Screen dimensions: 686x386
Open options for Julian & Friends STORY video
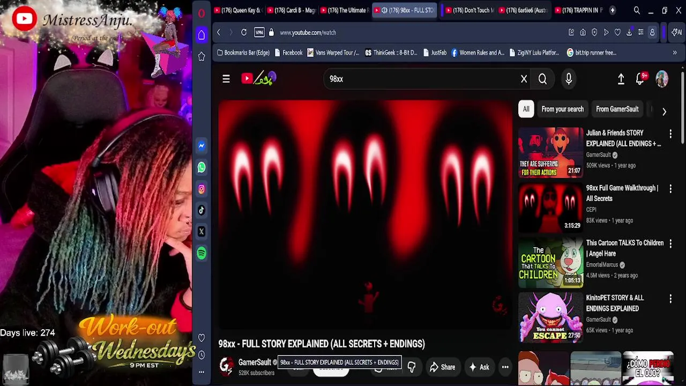pyautogui.click(x=670, y=133)
